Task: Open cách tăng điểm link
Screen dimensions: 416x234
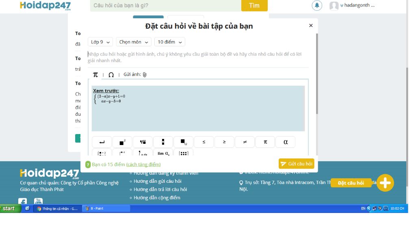Action: click(x=143, y=165)
